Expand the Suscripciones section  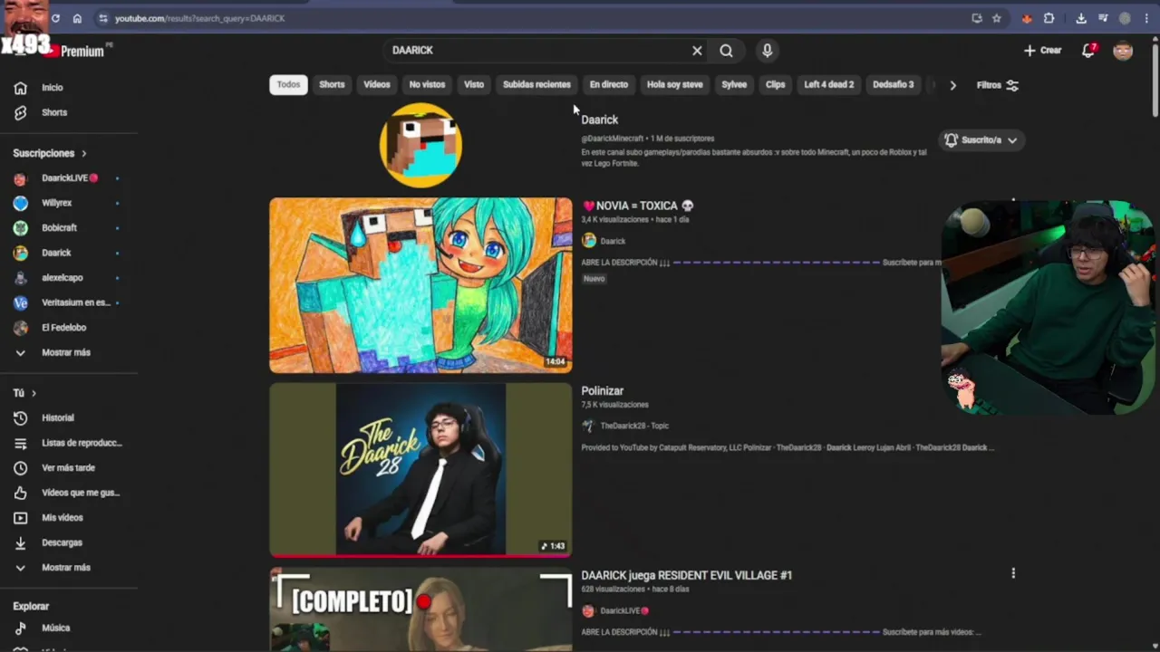pos(50,153)
